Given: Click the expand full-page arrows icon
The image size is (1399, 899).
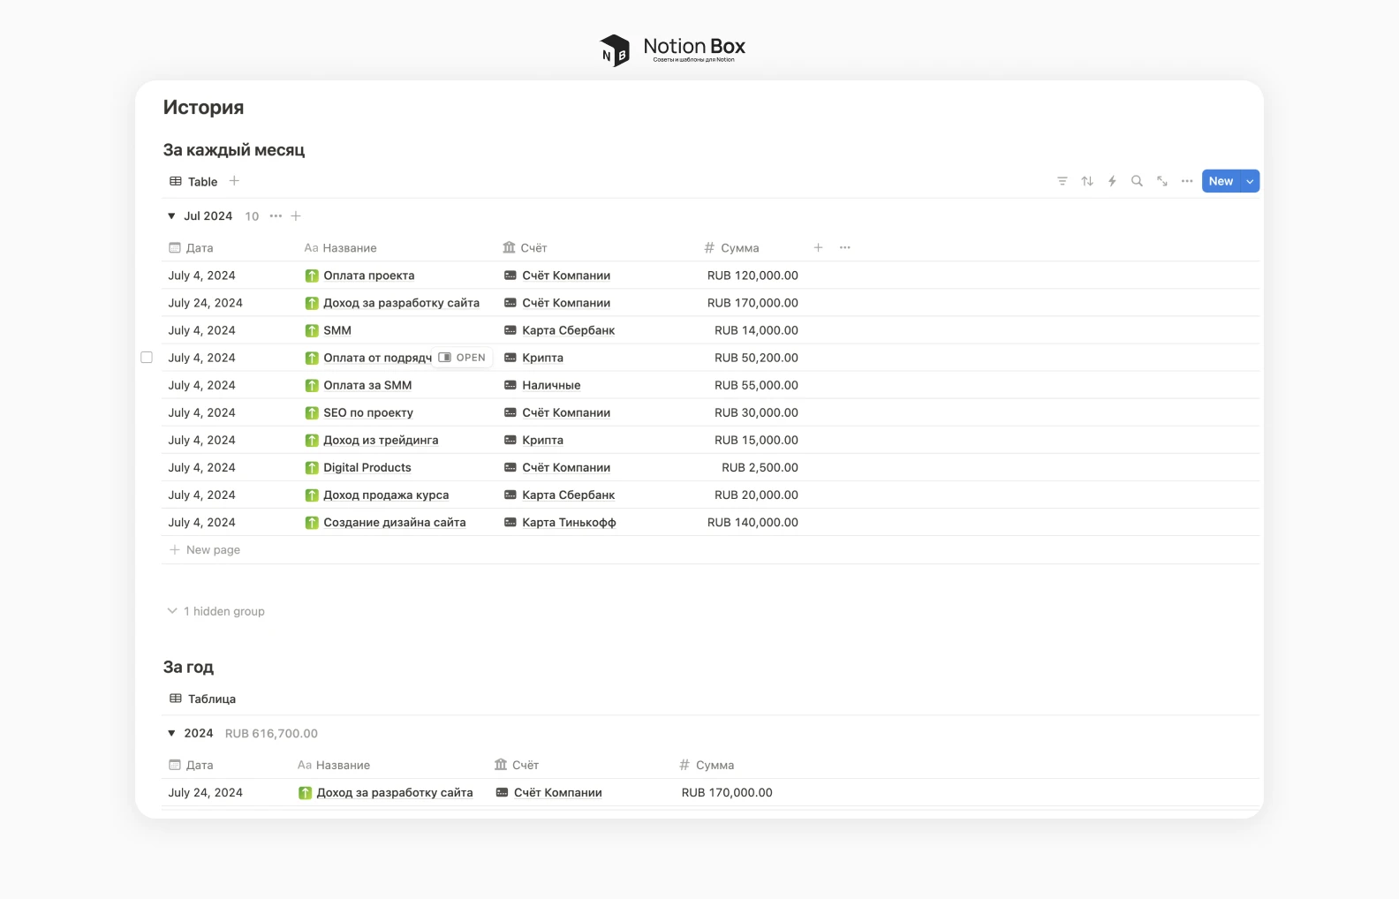Looking at the screenshot, I should click(1162, 181).
